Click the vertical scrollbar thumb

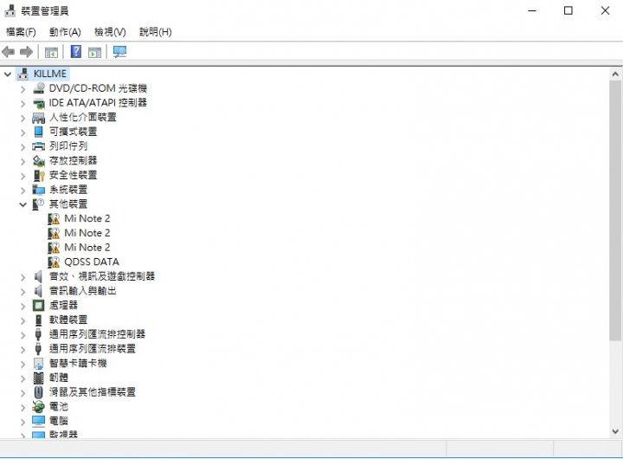pos(615,210)
